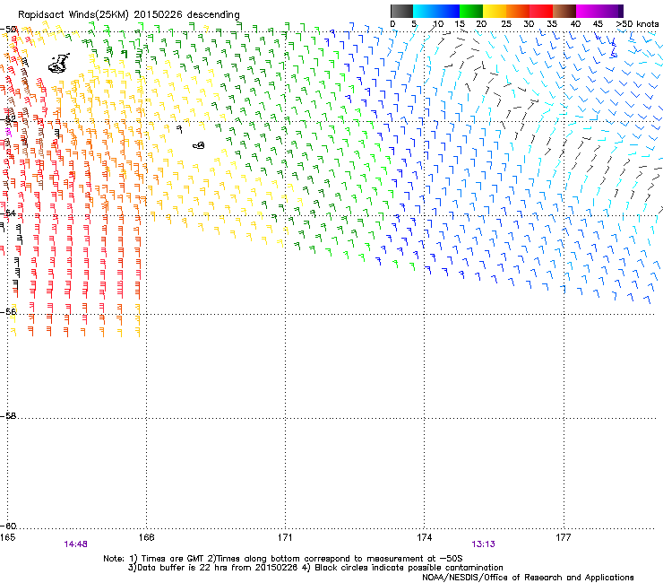Screen dimensions: 663x583
Task: Select the magenta-purple 40-50 knots legend segment
Action: [x=599, y=11]
